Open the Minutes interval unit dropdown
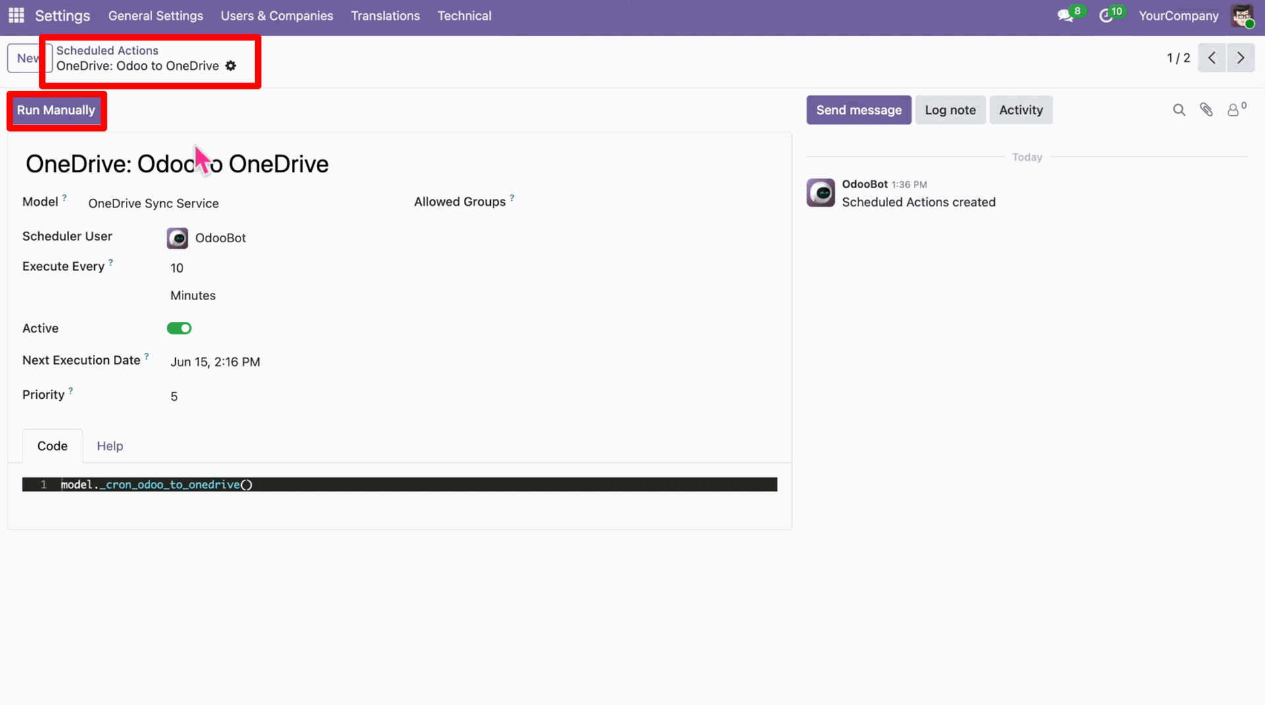 click(193, 296)
